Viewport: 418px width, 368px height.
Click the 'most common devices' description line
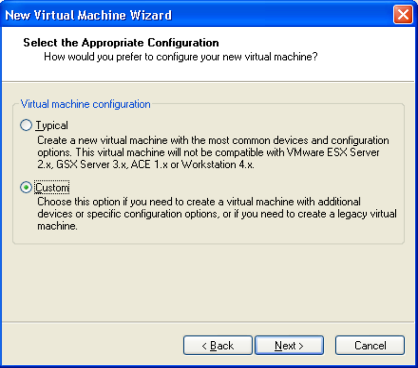(213, 140)
